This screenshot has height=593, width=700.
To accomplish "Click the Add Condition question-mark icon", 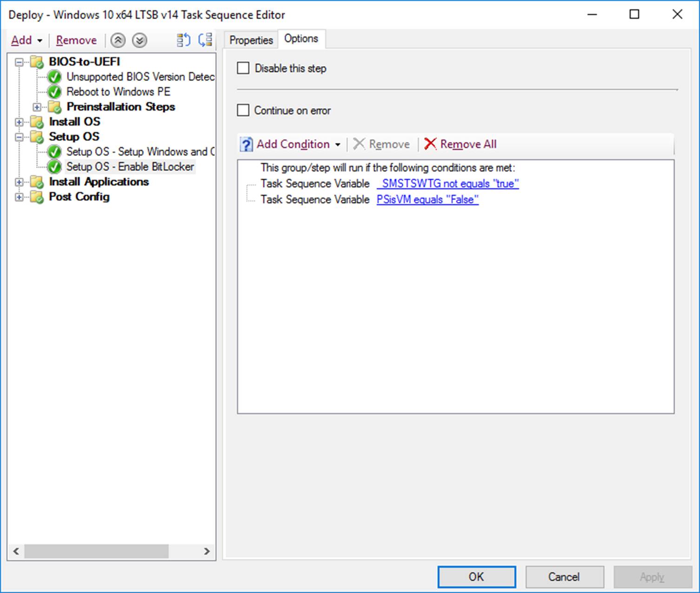I will click(246, 145).
